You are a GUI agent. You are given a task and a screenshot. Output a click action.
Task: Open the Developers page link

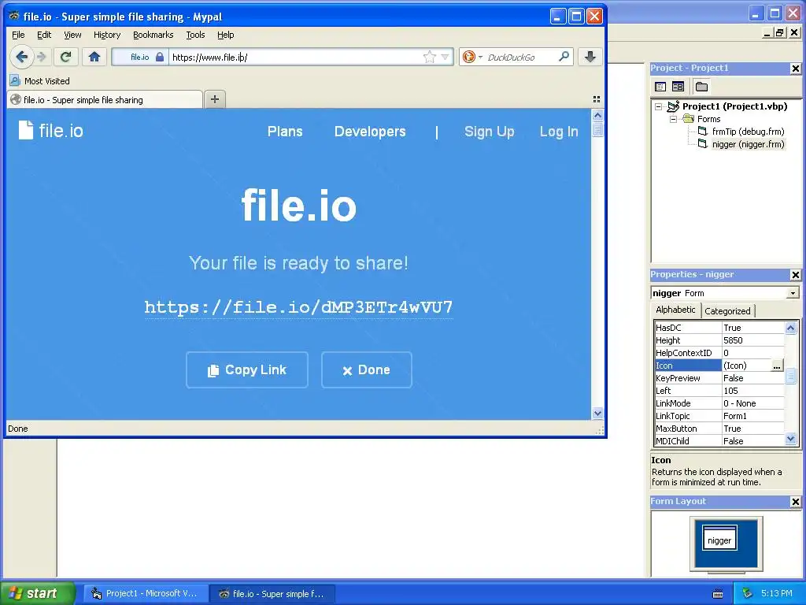tap(370, 132)
